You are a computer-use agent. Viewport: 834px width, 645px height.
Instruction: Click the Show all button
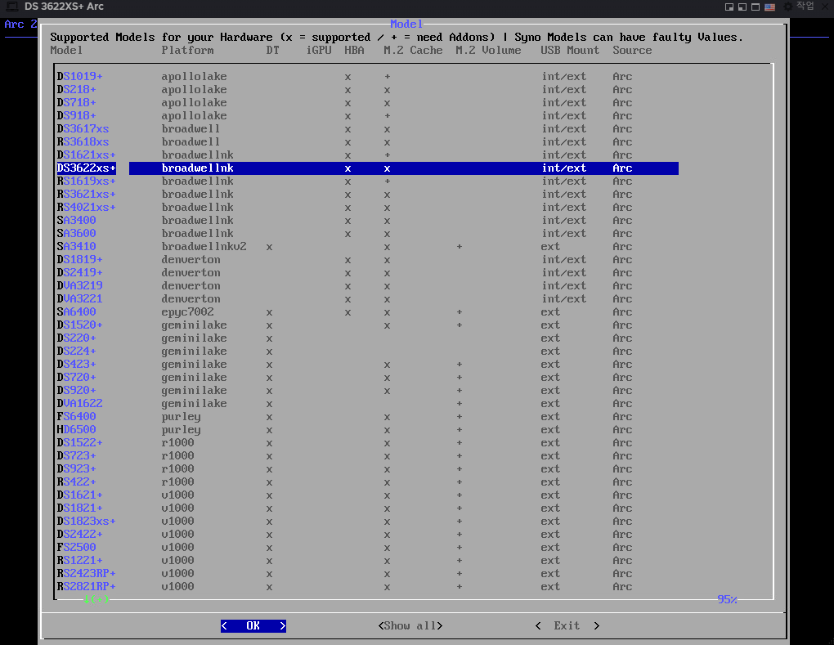click(x=410, y=625)
